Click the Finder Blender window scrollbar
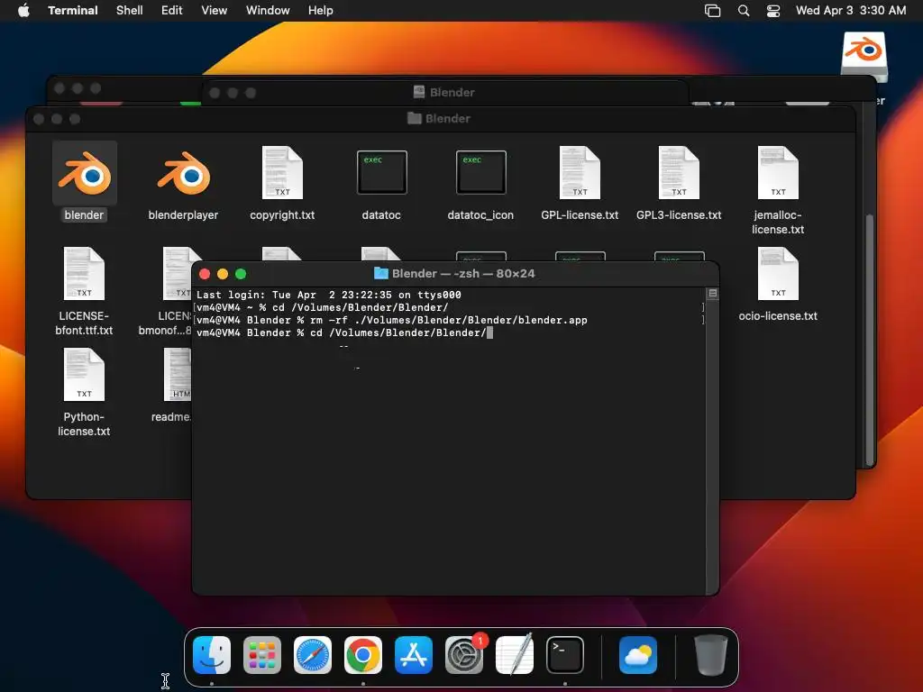This screenshot has height=692, width=923. 870,341
